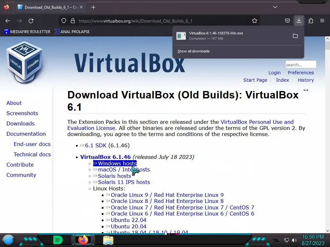This screenshot has height=247, width=330.
Task: Open the Extensions puzzle icon
Action: 311,21
